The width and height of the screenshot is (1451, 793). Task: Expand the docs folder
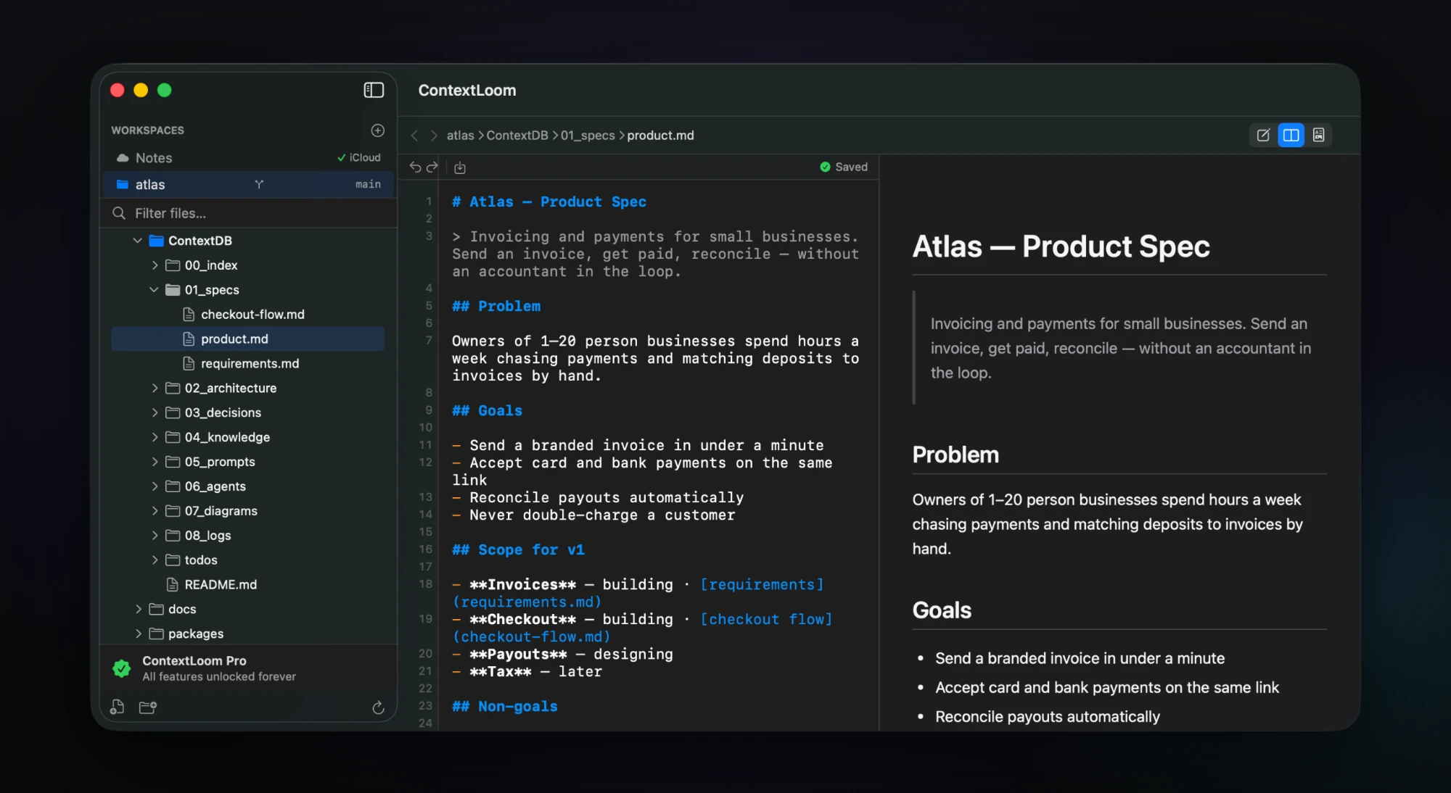pos(139,610)
